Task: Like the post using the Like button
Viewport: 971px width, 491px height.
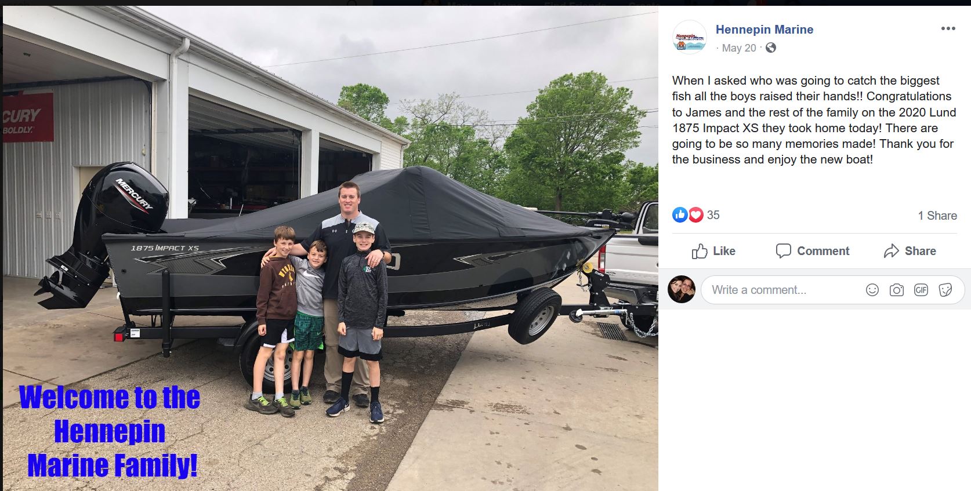Action: tap(713, 251)
